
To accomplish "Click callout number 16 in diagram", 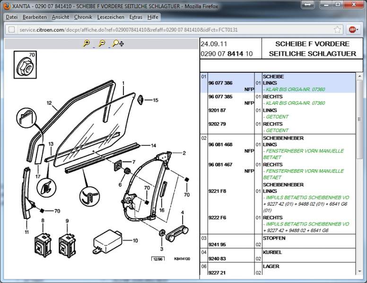I will 162,210.
